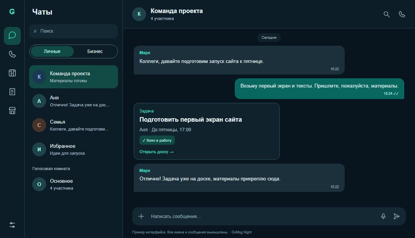Click the С avatar of Семья chat
Viewport: 415px width, 238px height.
pyautogui.click(x=39, y=126)
